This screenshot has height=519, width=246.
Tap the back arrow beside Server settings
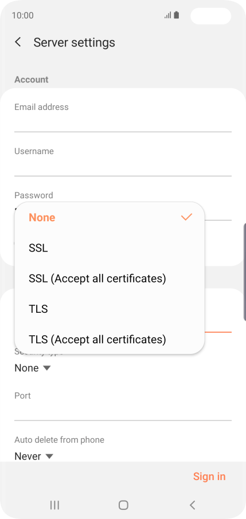[18, 42]
